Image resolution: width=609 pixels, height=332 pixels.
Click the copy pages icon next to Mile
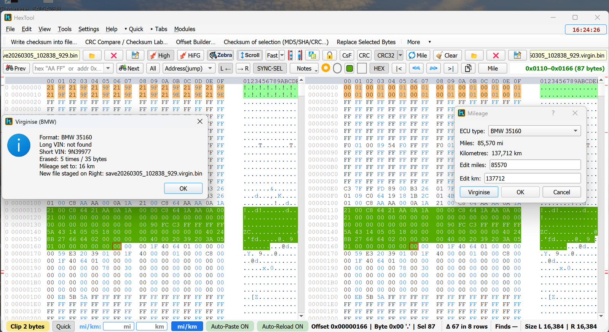point(468,69)
